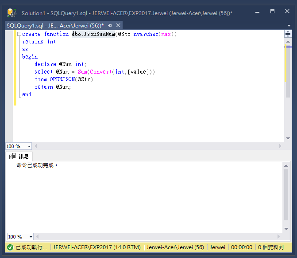Open the editor zoom 100 % dropdown
Image resolution: width=297 pixels, height=258 pixels.
pyautogui.click(x=29, y=146)
